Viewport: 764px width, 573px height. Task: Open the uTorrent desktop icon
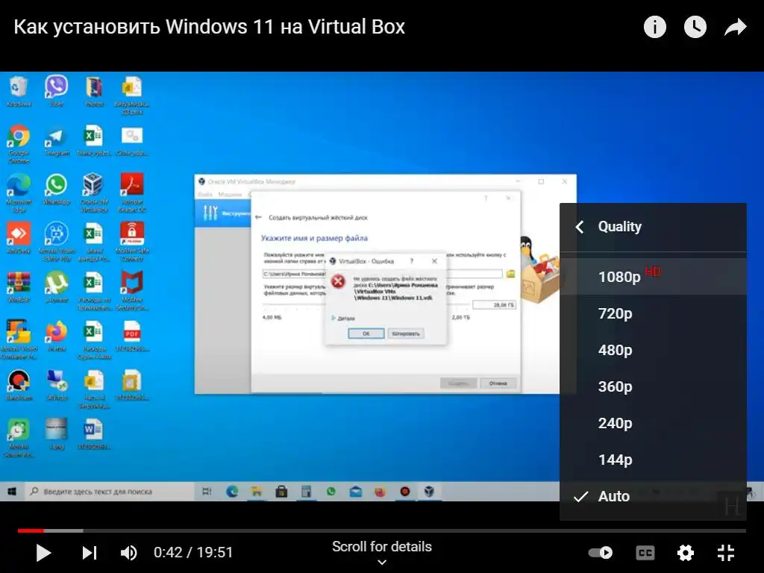pyautogui.click(x=57, y=287)
